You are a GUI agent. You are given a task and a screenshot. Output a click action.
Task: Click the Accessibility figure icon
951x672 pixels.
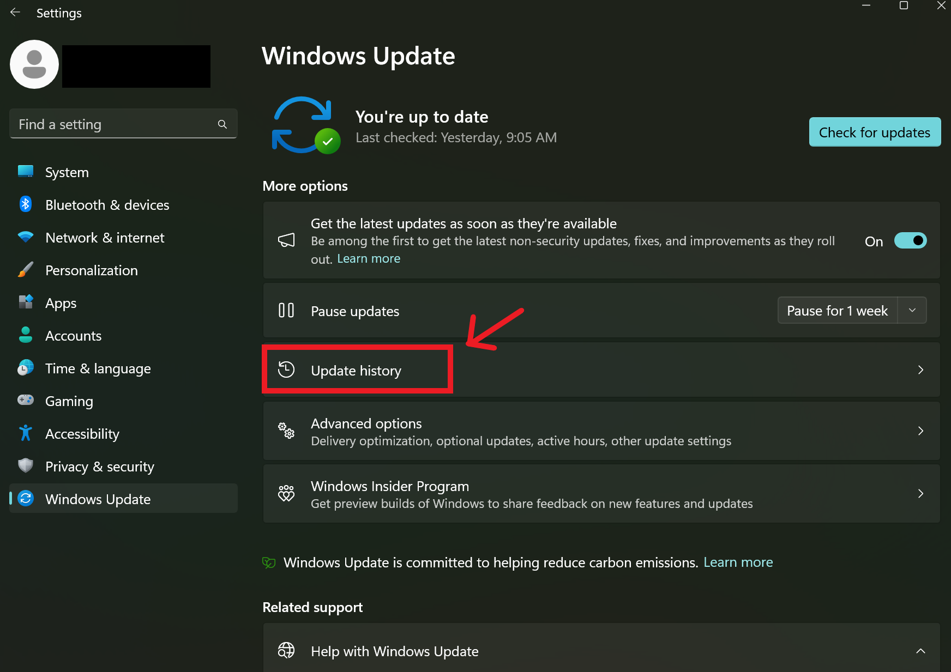[x=25, y=433]
